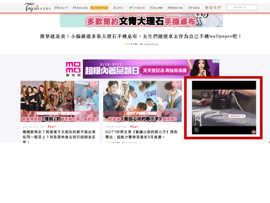Go to the #Love section
The width and height of the screenshot is (270, 203).
pos(118,8)
